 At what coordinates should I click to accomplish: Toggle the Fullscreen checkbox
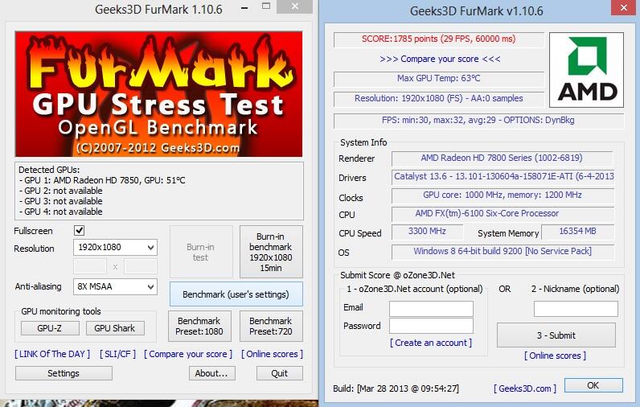coord(79,231)
